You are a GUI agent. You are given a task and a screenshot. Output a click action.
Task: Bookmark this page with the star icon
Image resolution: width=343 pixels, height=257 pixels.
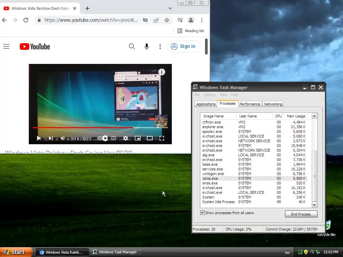pyautogui.click(x=167, y=20)
